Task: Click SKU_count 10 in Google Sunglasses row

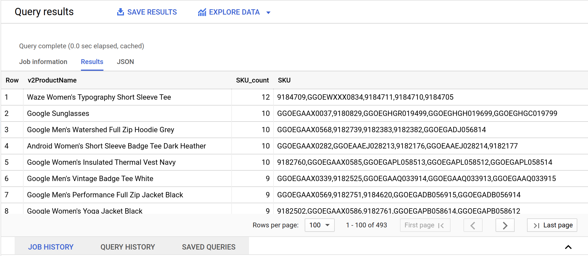Action: (266, 113)
